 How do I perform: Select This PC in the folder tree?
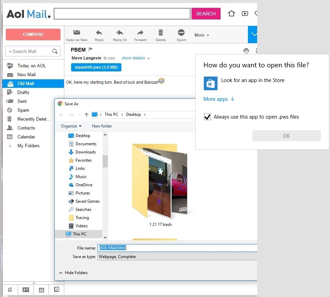pos(78,234)
